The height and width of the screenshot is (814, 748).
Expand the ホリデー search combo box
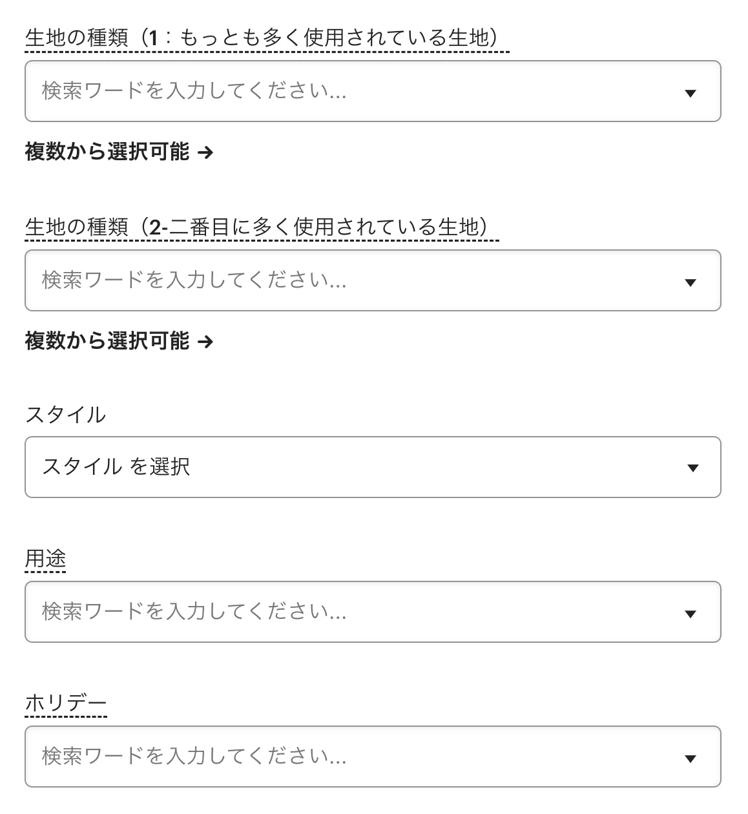(x=373, y=757)
